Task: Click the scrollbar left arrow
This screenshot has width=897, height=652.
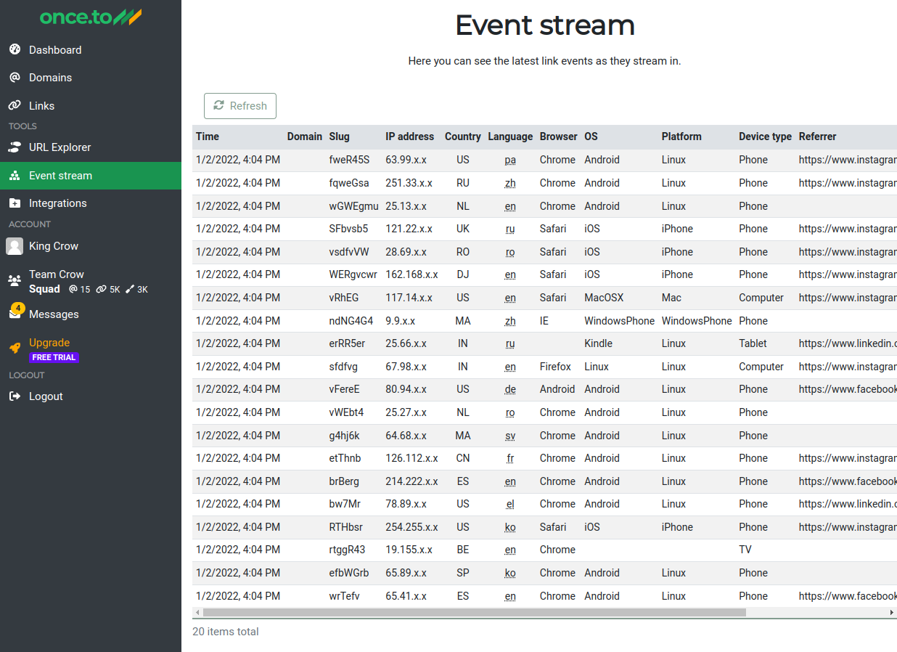Action: pos(196,613)
